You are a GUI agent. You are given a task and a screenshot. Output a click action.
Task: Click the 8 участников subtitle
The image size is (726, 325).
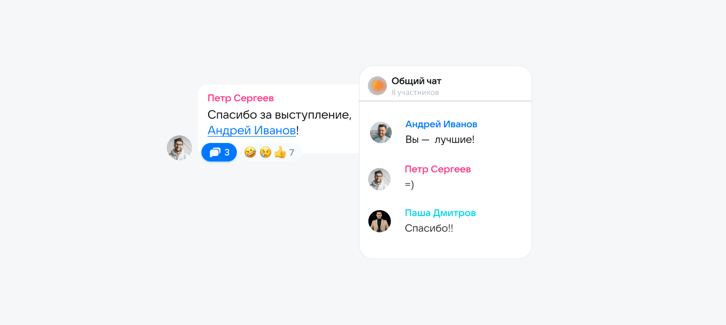pos(415,93)
